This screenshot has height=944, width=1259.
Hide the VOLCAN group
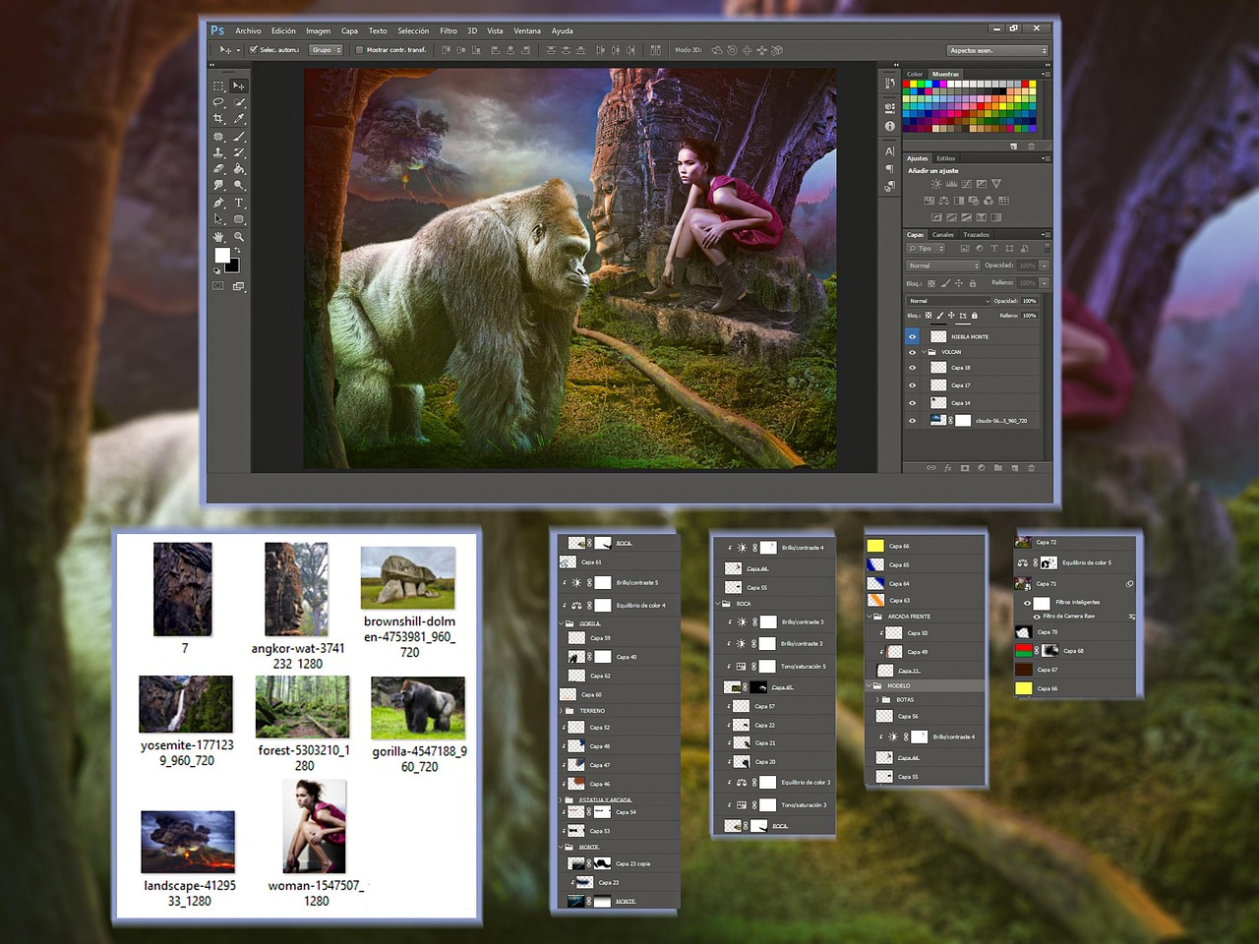tap(912, 352)
